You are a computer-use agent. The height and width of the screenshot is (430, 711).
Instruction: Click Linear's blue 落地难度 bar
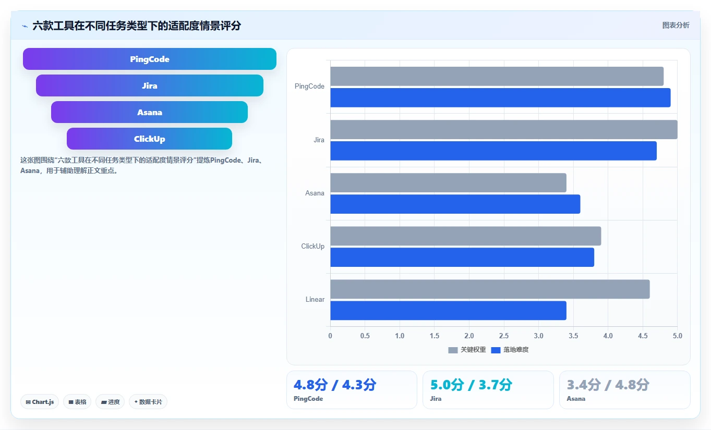[x=448, y=310]
